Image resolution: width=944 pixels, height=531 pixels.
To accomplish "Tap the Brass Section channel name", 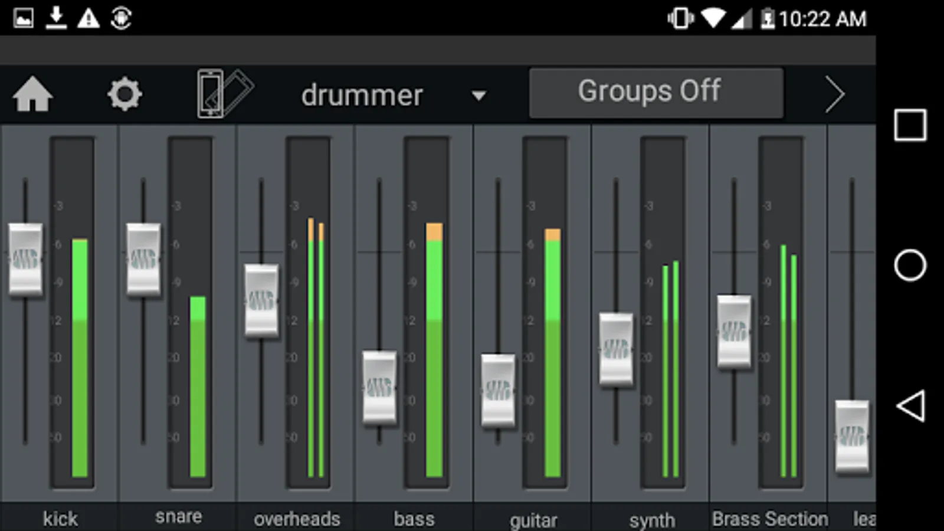I will coord(770,519).
